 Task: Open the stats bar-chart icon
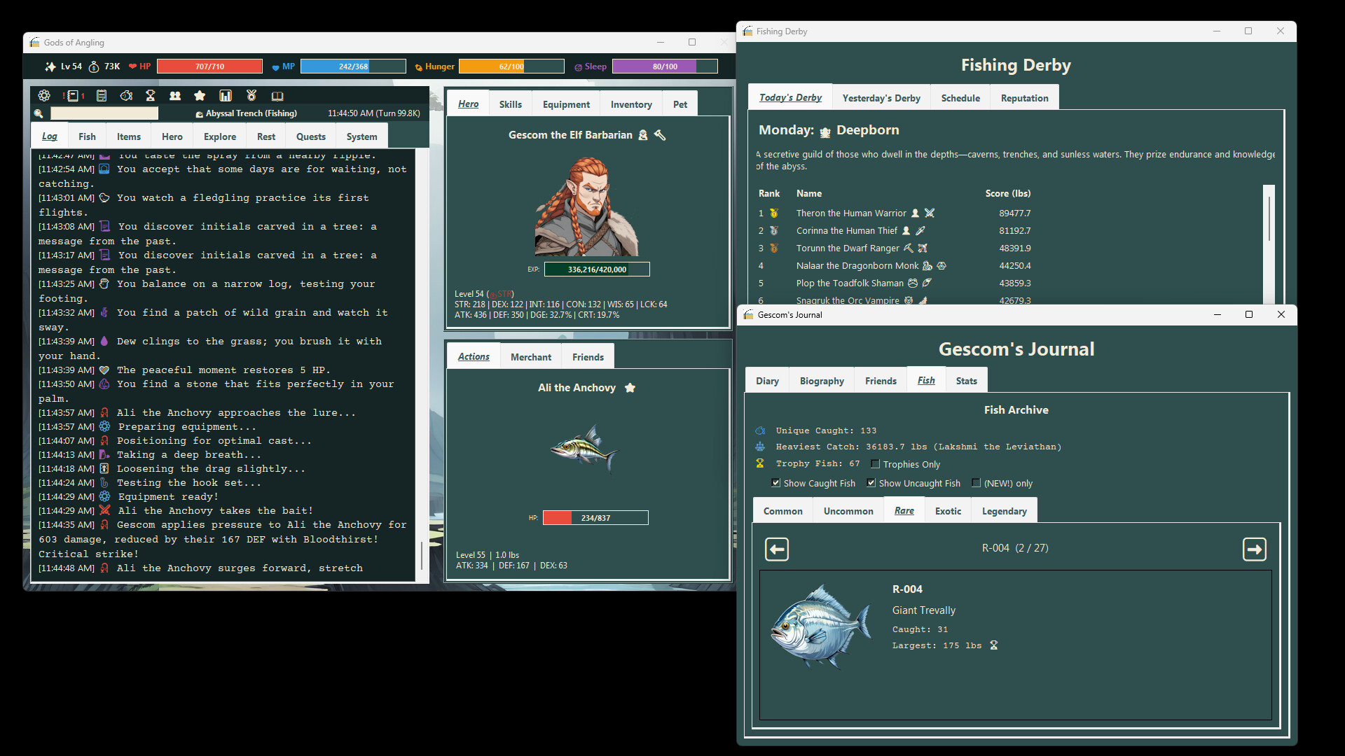click(x=225, y=96)
